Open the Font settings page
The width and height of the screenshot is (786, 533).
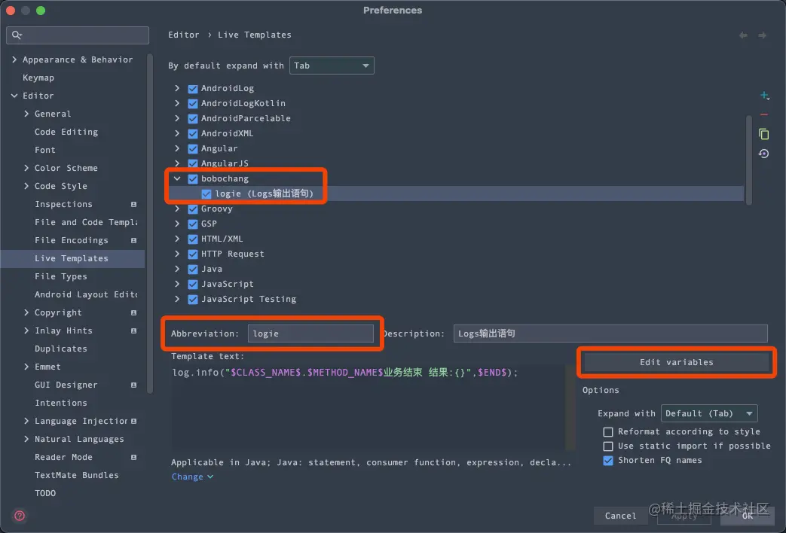44,150
